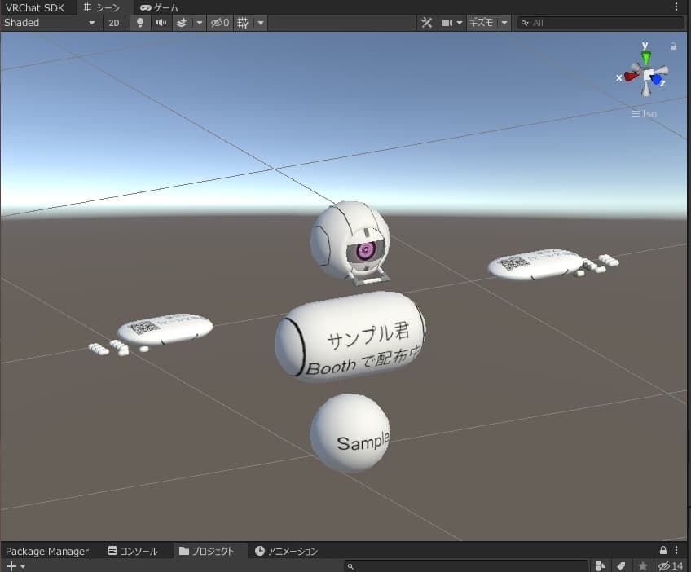Toggle 2D view mode

(114, 23)
